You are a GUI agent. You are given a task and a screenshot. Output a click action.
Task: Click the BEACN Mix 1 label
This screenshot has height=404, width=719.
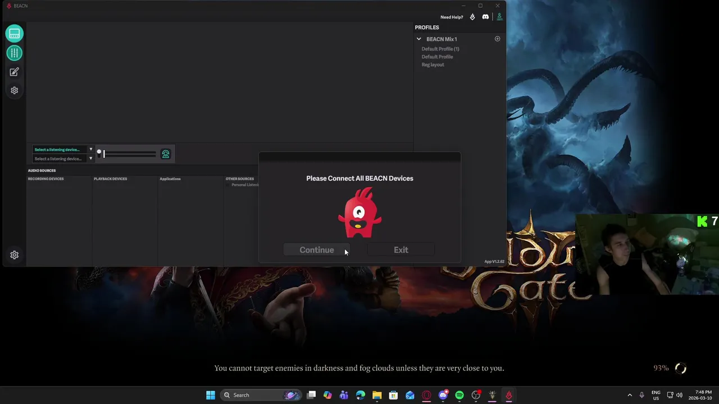[442, 39]
